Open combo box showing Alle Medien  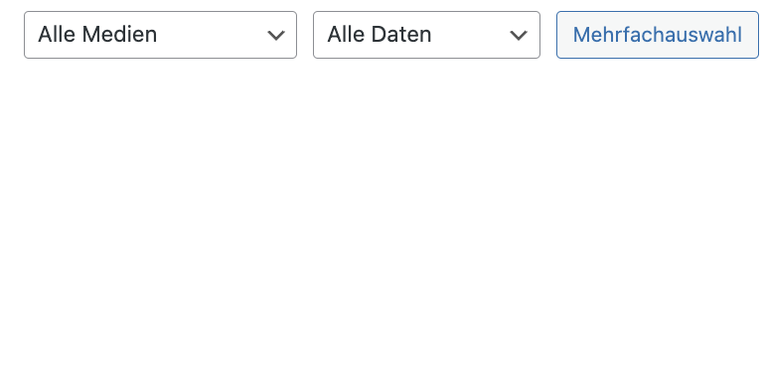[160, 35]
